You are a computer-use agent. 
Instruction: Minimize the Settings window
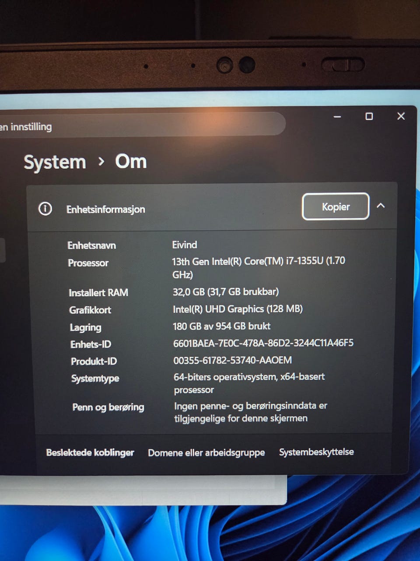coord(337,117)
